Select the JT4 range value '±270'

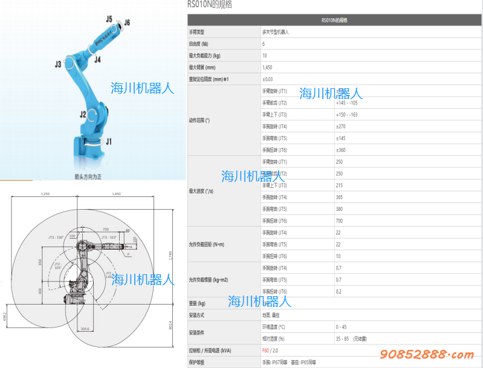[x=341, y=126]
